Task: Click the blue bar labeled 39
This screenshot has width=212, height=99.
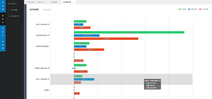Action: [x=78, y=24]
